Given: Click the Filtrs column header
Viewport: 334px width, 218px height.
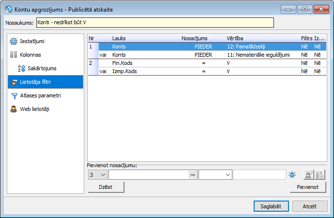Looking at the screenshot, I should [x=306, y=38].
